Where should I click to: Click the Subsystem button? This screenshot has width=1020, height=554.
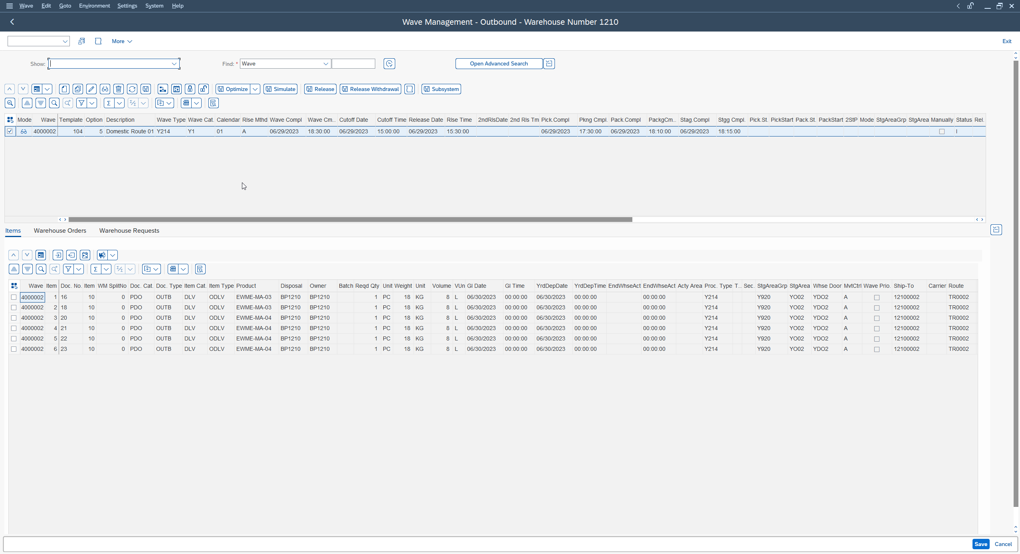(441, 89)
